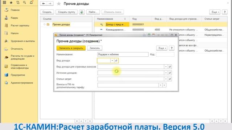Image resolution: width=232 pixels, height=130 pixels.
Task: Select Командировочн... row in list
Action: tap(161, 30)
